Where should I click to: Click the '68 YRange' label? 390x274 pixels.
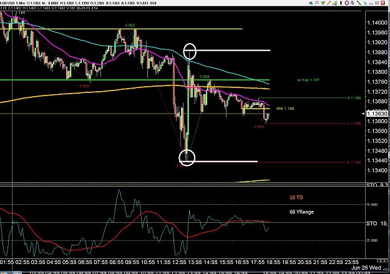301,212
